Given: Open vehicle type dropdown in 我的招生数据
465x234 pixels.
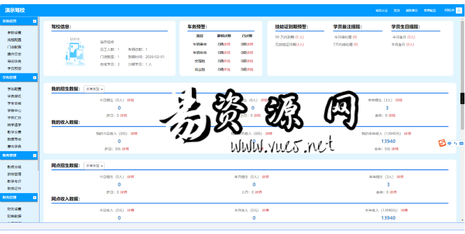Looking at the screenshot, I should click(94, 89).
